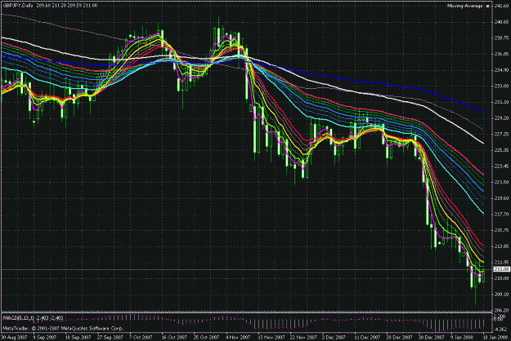Click the 238.75 price axis label
Screen dimensions: 511x341
(x=503, y=38)
